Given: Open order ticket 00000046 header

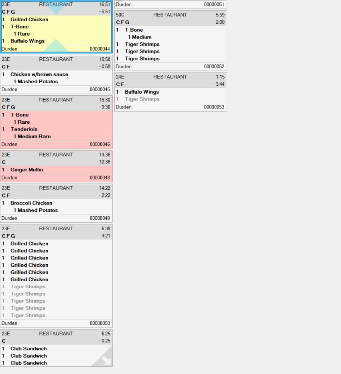Looking at the screenshot, I should point(57,103).
